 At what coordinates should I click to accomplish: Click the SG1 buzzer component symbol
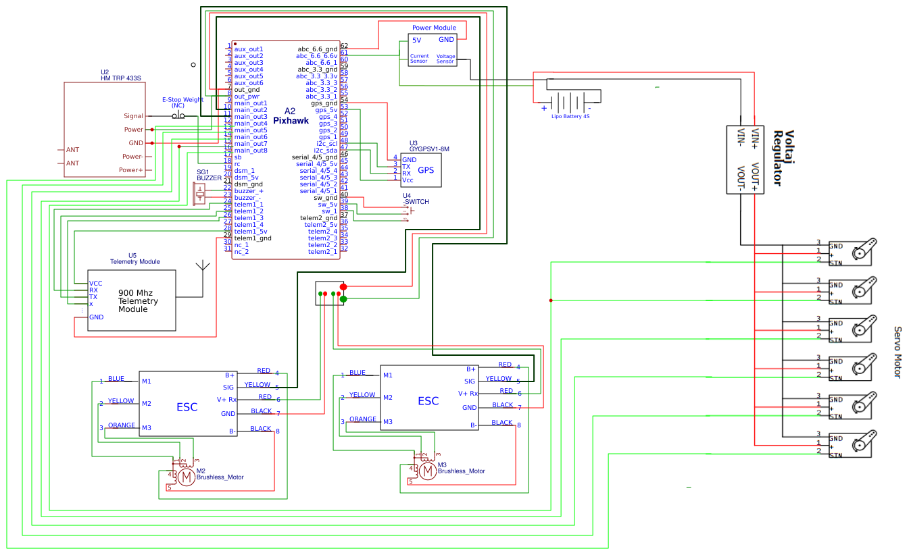tap(200, 194)
